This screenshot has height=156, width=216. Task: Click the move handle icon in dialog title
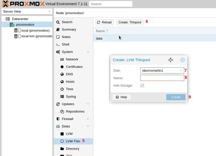(x=171, y=60)
